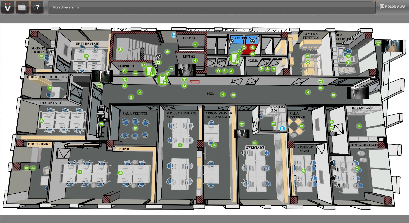Click the folder open button in toolbar

[x=22, y=7]
